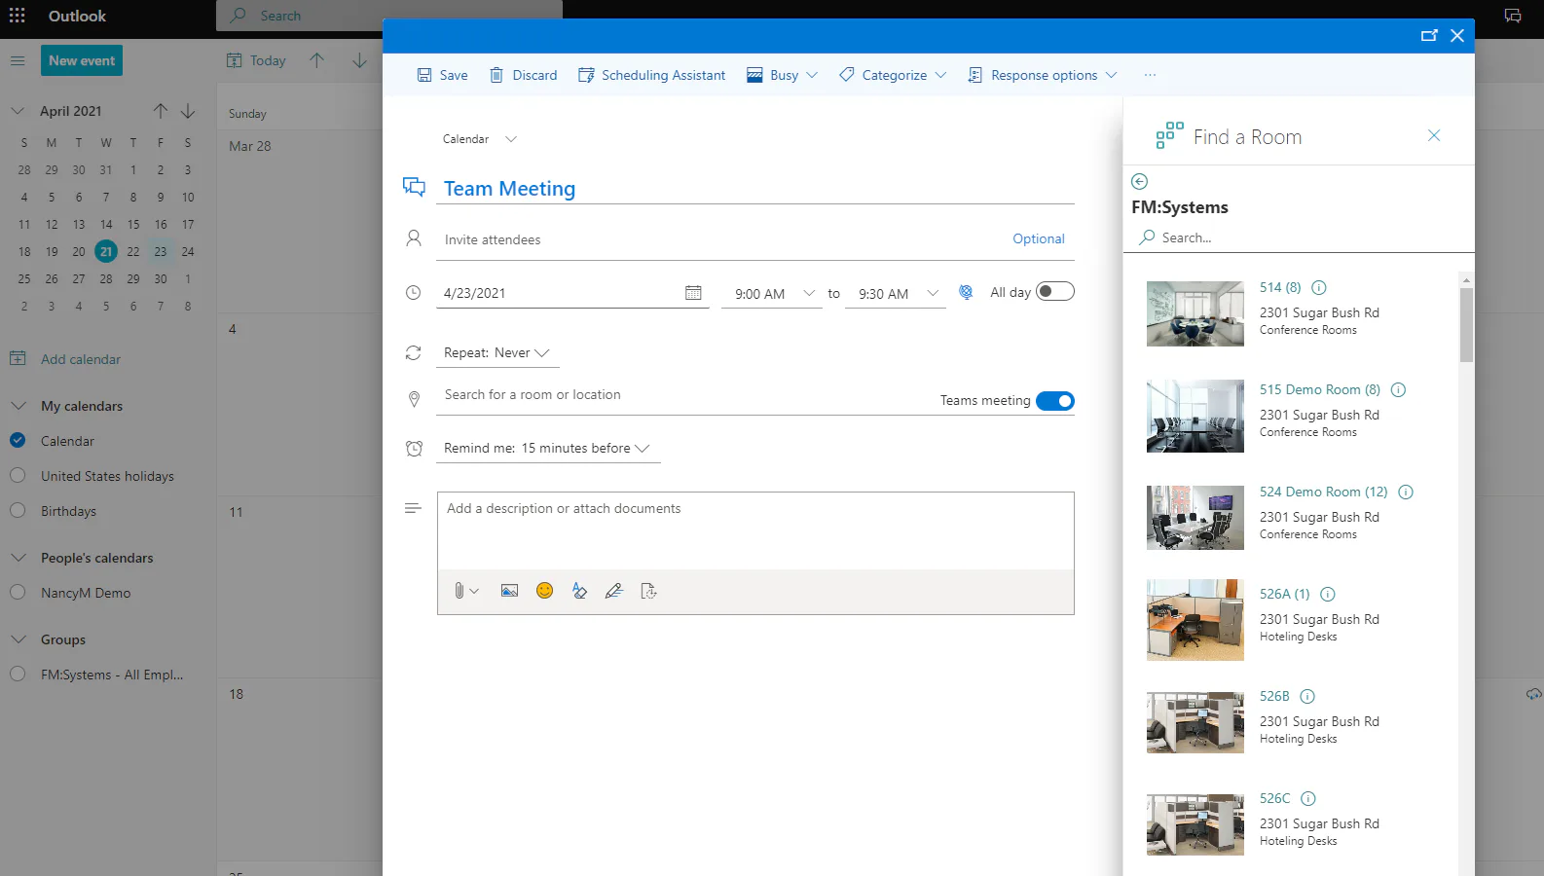Screen dimensions: 1544x876
Task: Show info for room 514 (8)
Action: [x=1319, y=287]
